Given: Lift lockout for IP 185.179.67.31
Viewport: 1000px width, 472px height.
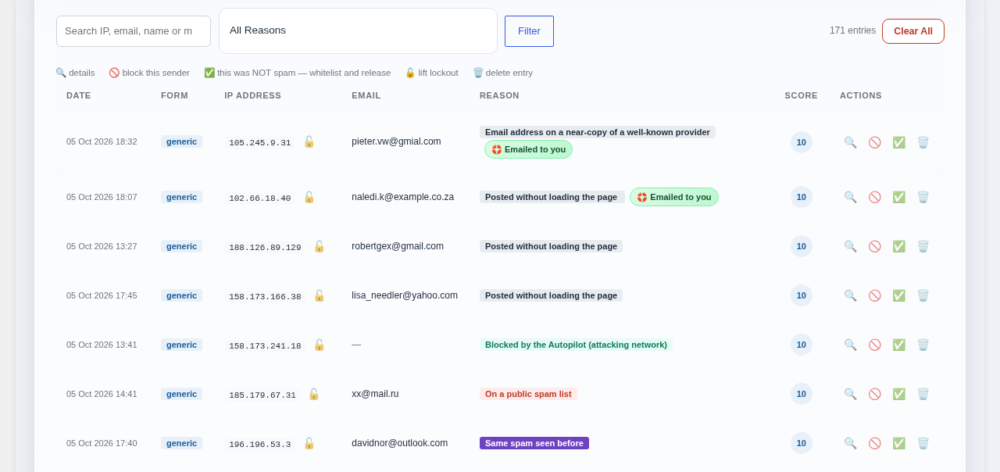Looking at the screenshot, I should 313,394.
